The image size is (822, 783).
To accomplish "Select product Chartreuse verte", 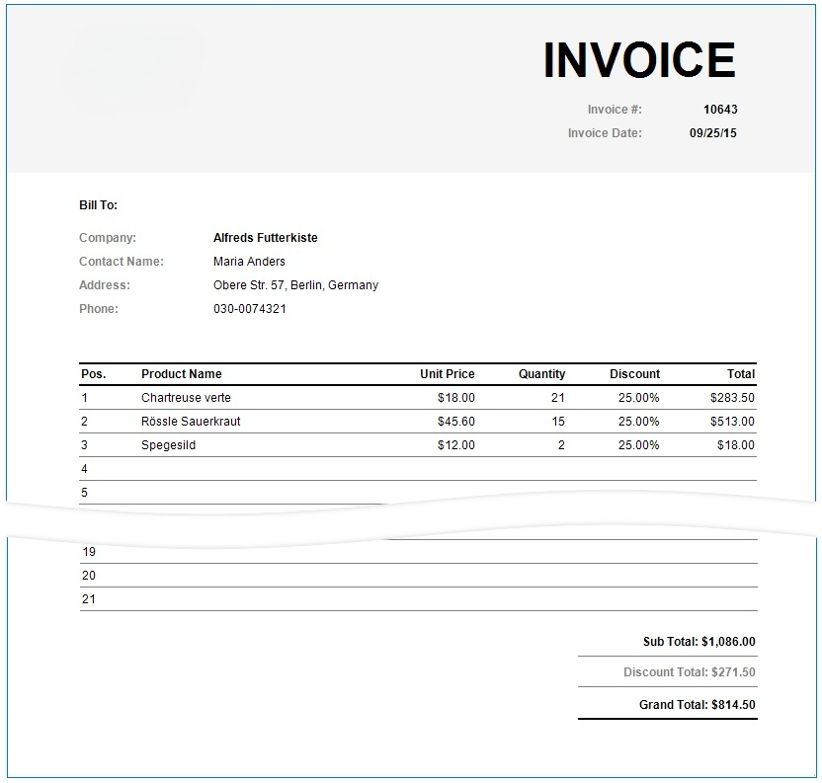I will [186, 397].
